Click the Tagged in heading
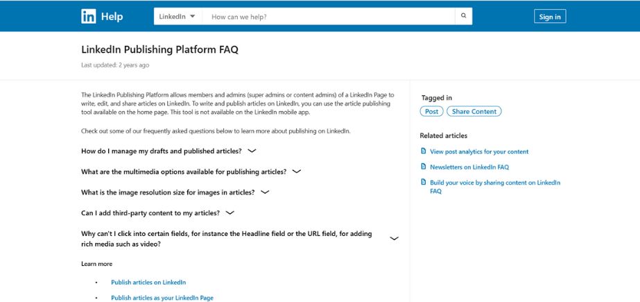This screenshot has height=302, width=640. 437,98
